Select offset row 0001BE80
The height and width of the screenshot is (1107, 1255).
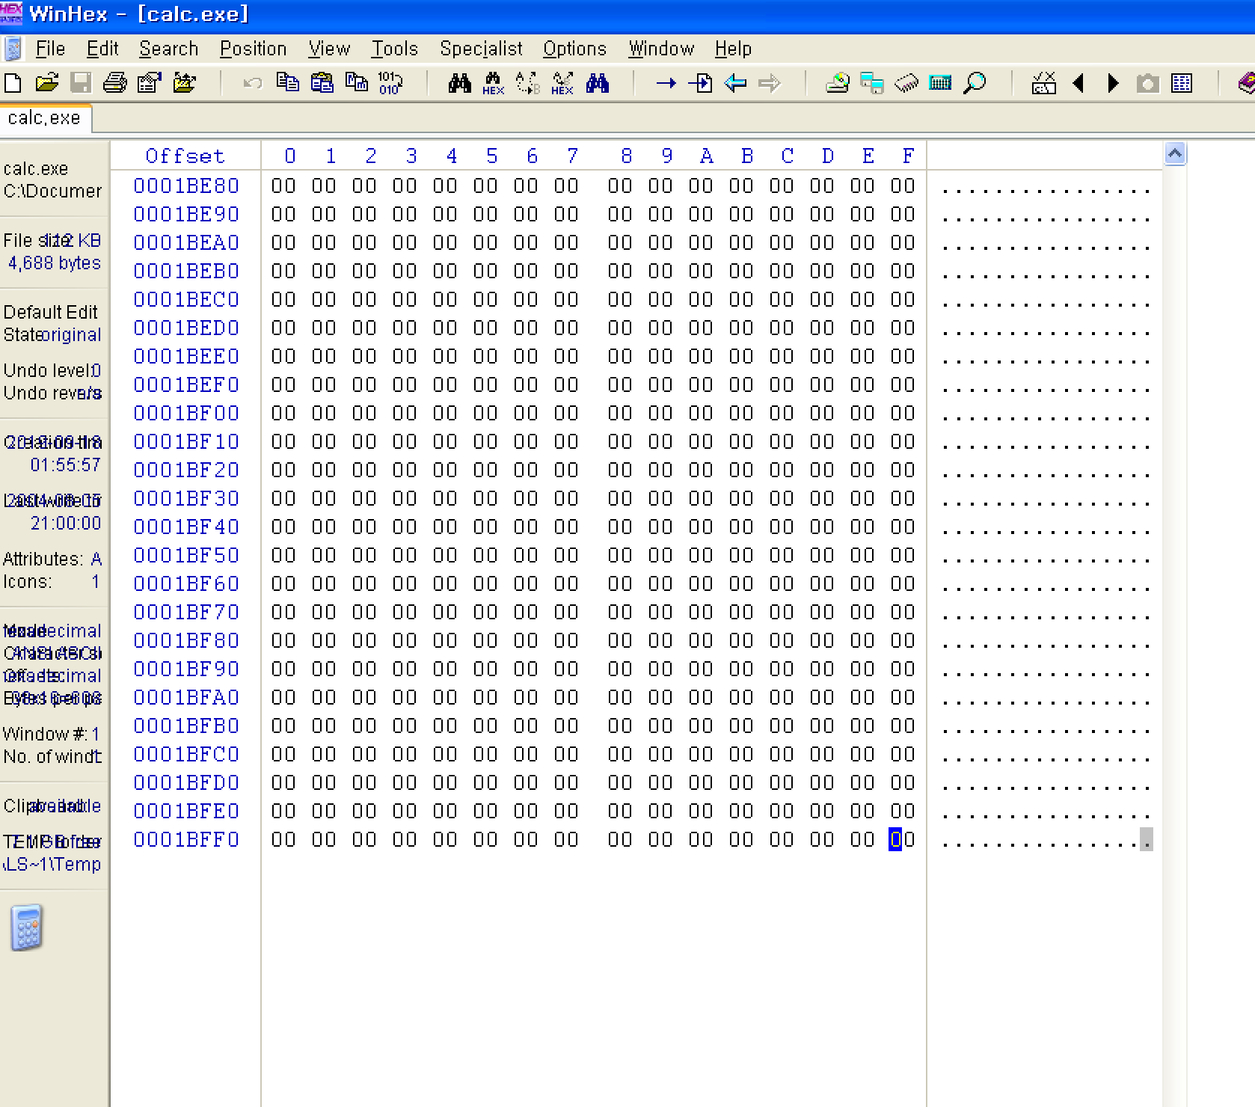(x=186, y=185)
